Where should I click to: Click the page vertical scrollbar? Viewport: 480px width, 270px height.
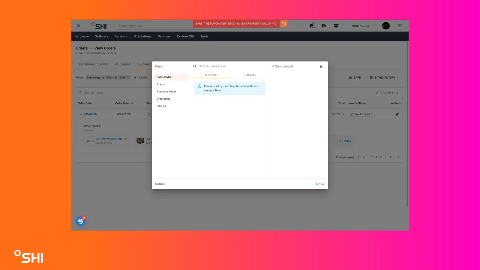coord(407,124)
